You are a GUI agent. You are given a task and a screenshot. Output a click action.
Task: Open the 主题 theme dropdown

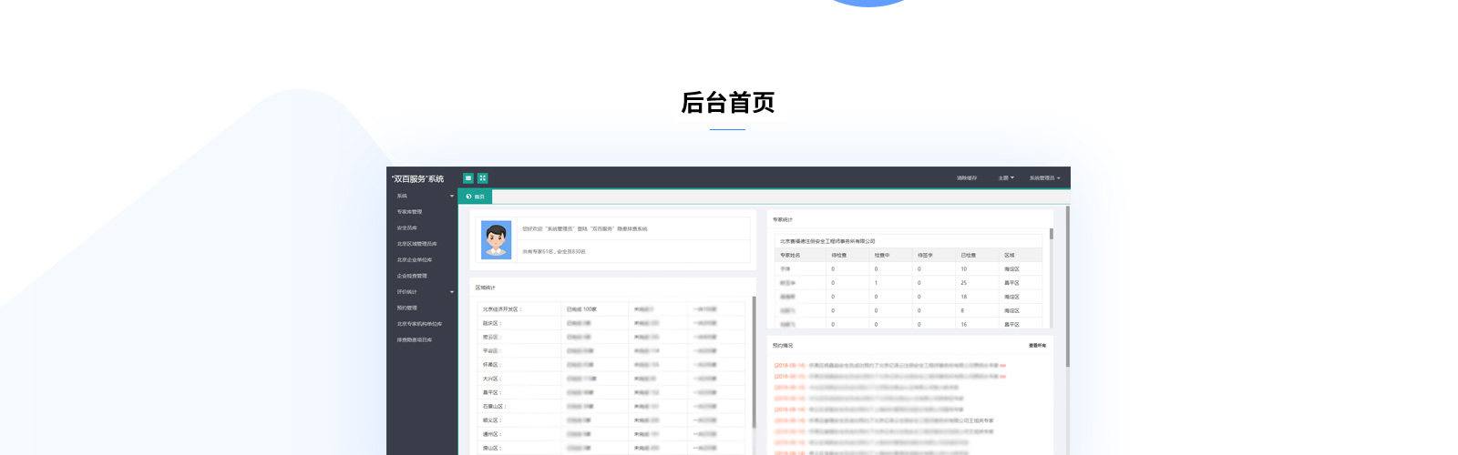[x=1005, y=178]
